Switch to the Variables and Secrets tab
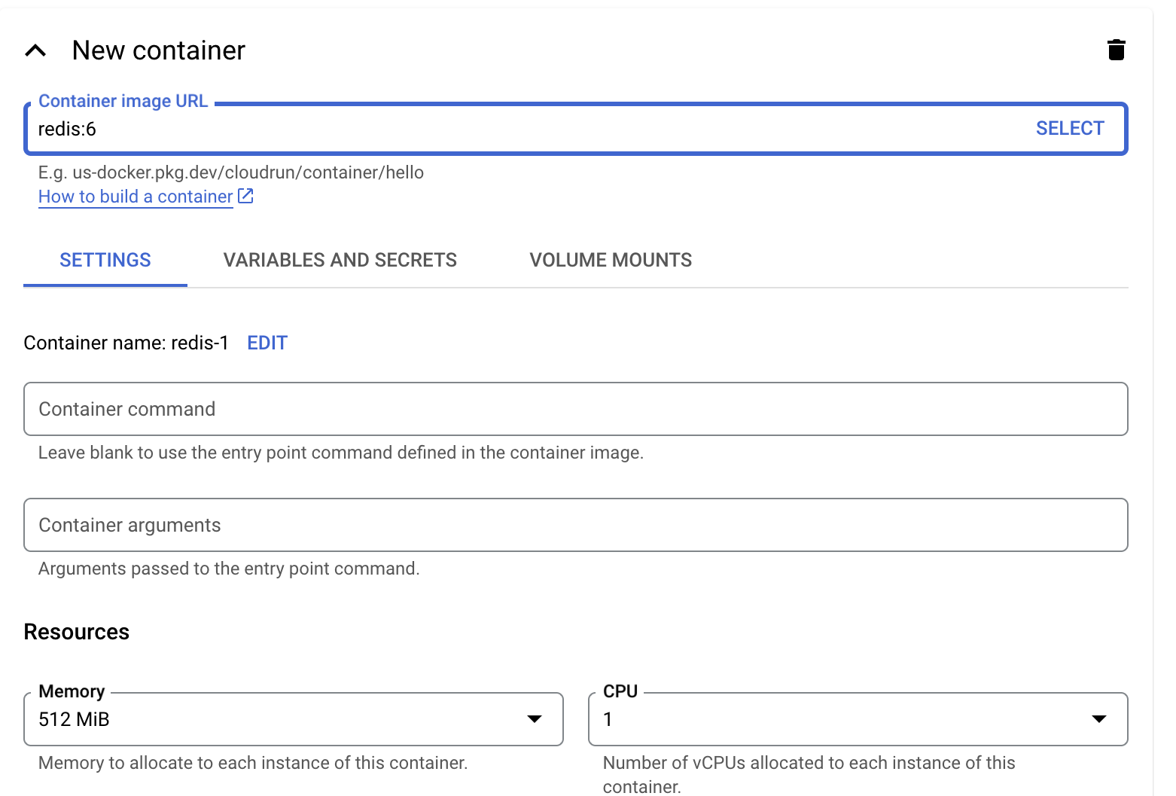Screen dimensions: 1176x796 340,260
